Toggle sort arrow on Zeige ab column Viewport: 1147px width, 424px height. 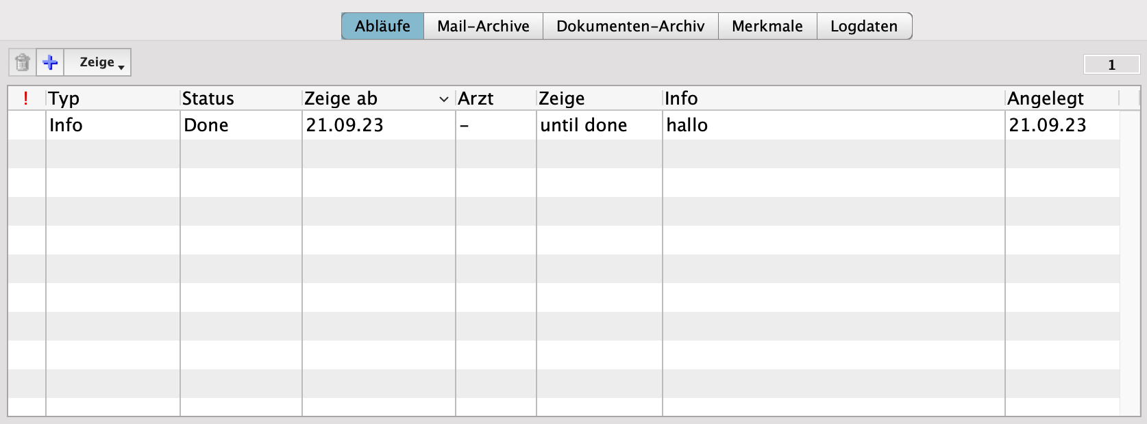[443, 99]
